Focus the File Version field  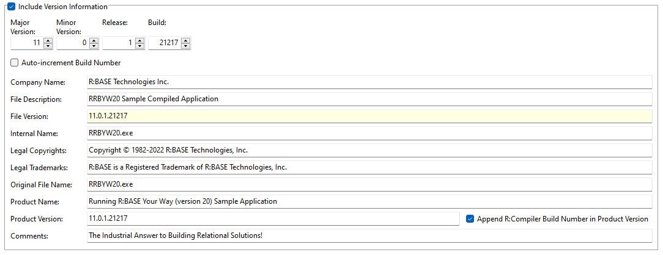click(x=369, y=116)
